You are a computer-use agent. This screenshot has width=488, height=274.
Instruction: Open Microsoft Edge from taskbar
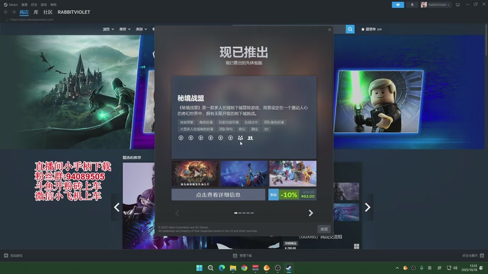tap(222, 268)
